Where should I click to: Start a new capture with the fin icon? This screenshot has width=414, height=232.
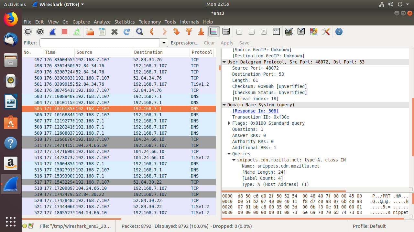click(52, 32)
